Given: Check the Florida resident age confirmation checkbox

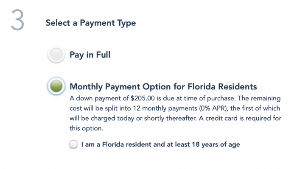Looking at the screenshot, I should [73, 144].
